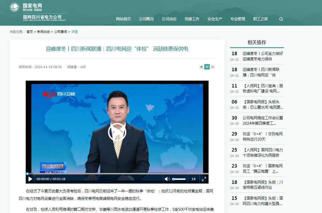Open the 公司概况 menu item
This screenshot has height=213, width=322.
click(x=146, y=19)
